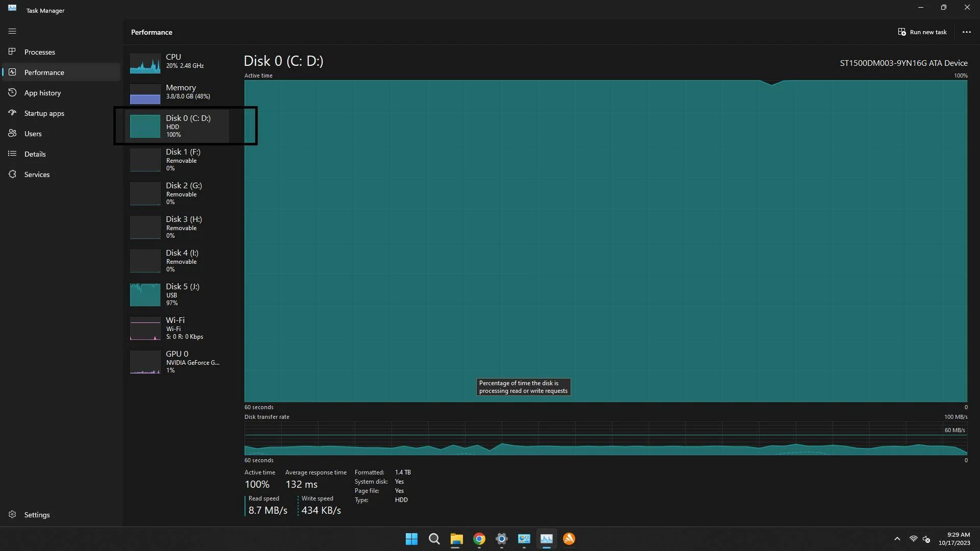Click Task Manager taskbar icon
The width and height of the screenshot is (980, 551).
[546, 539]
